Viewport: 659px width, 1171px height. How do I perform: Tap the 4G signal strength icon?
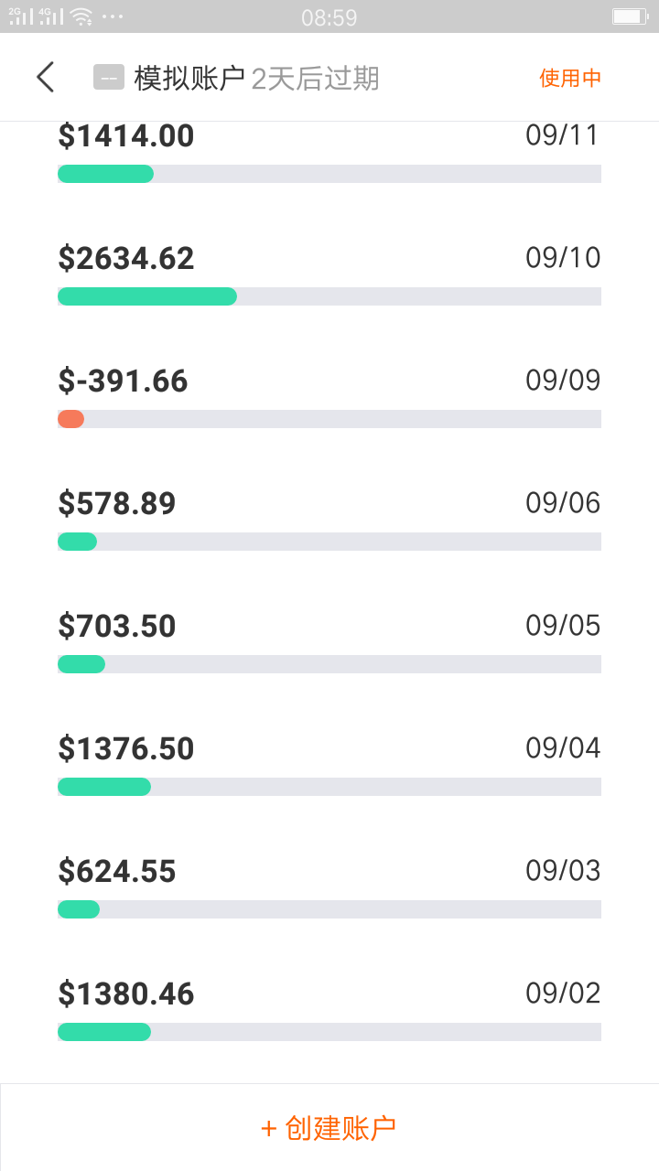[50, 16]
